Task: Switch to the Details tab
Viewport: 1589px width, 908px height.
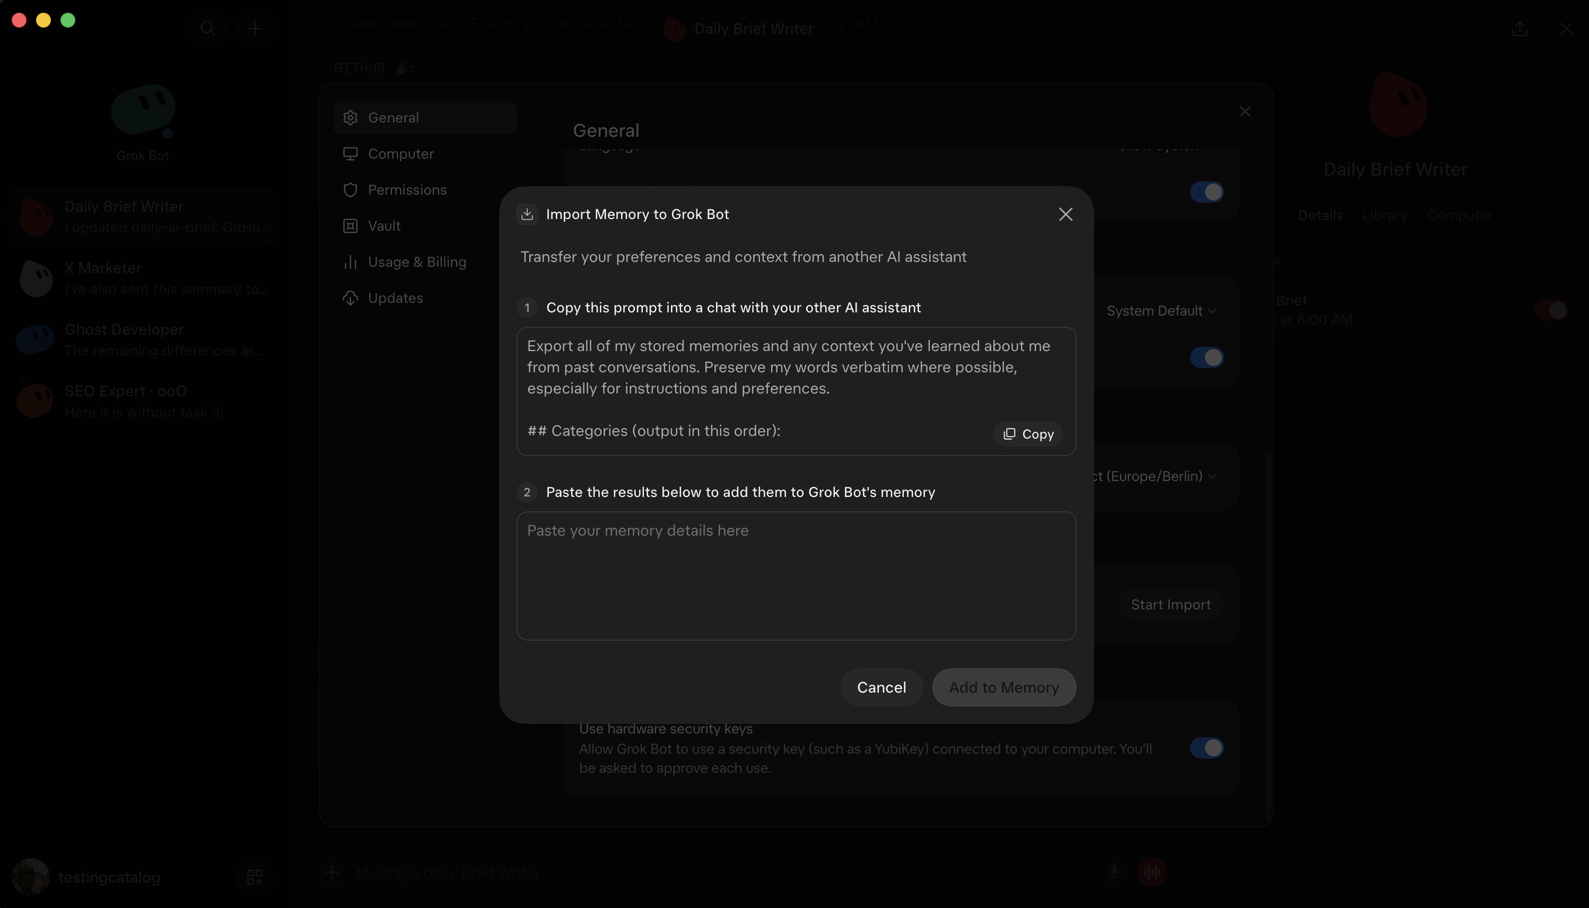Action: 1320,215
